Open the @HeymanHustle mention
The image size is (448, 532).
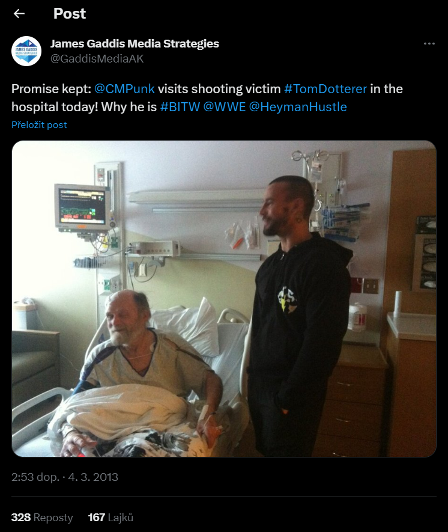click(298, 107)
